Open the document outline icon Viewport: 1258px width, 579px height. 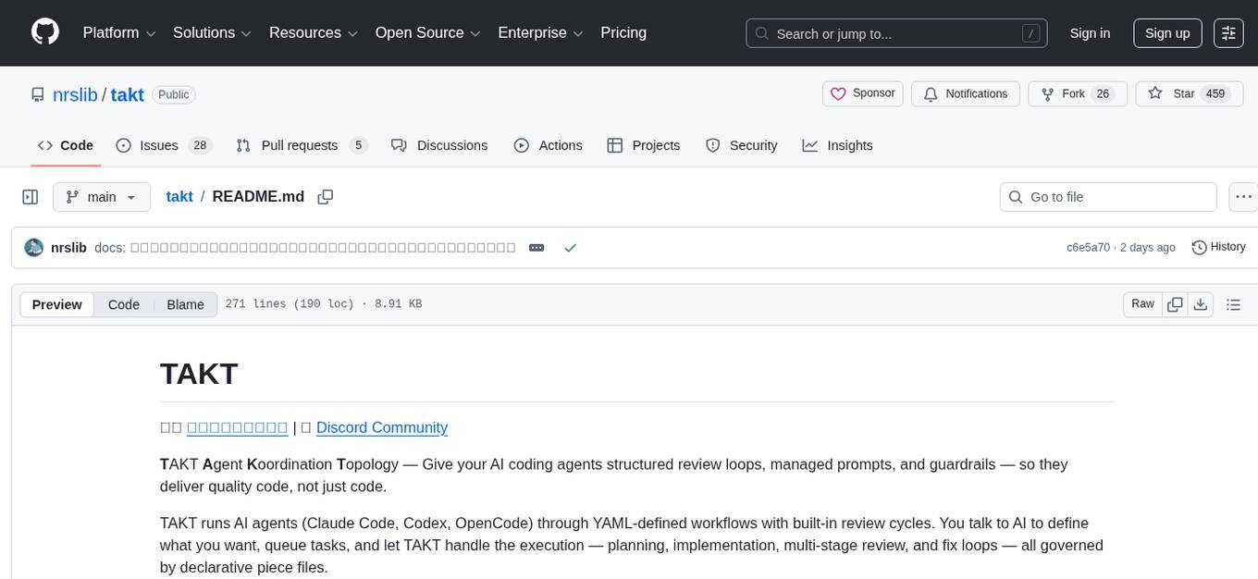(1232, 304)
